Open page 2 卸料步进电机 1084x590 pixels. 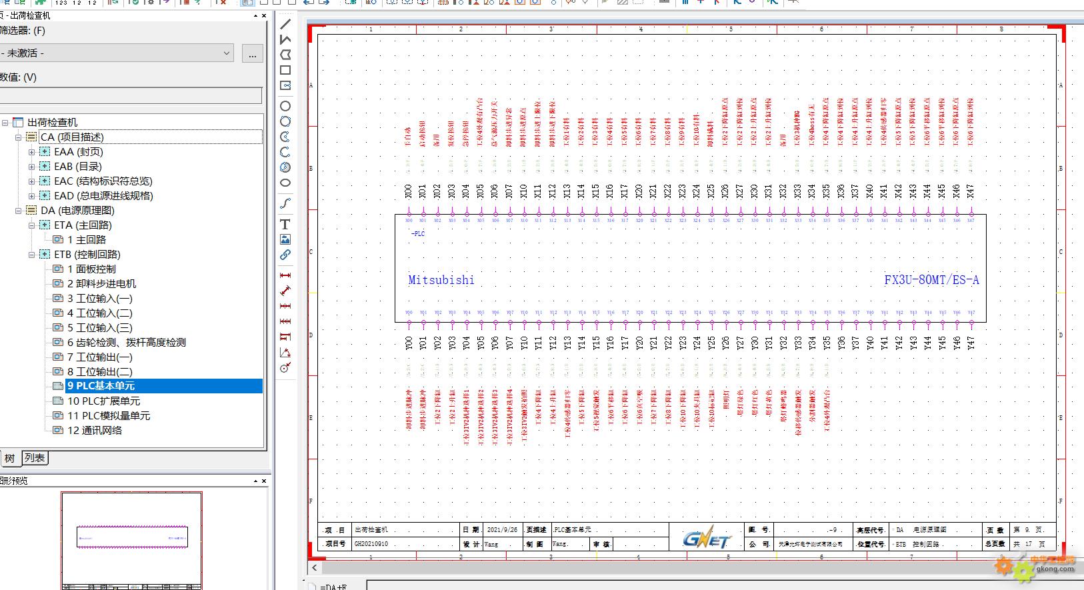101,284
